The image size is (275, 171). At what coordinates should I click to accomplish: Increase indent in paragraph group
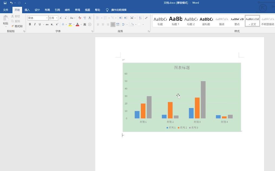[126, 18]
